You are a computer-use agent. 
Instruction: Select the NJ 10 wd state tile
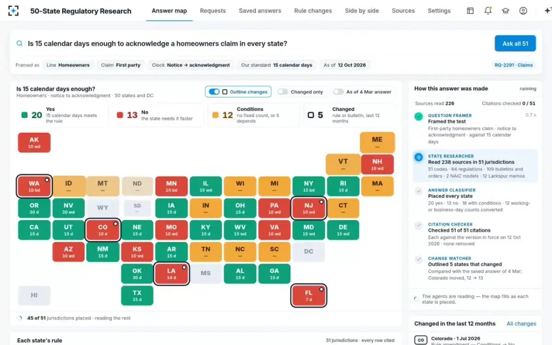coord(309,208)
